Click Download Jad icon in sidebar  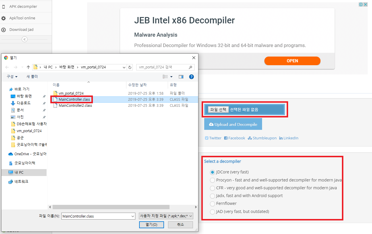click(x=3, y=30)
